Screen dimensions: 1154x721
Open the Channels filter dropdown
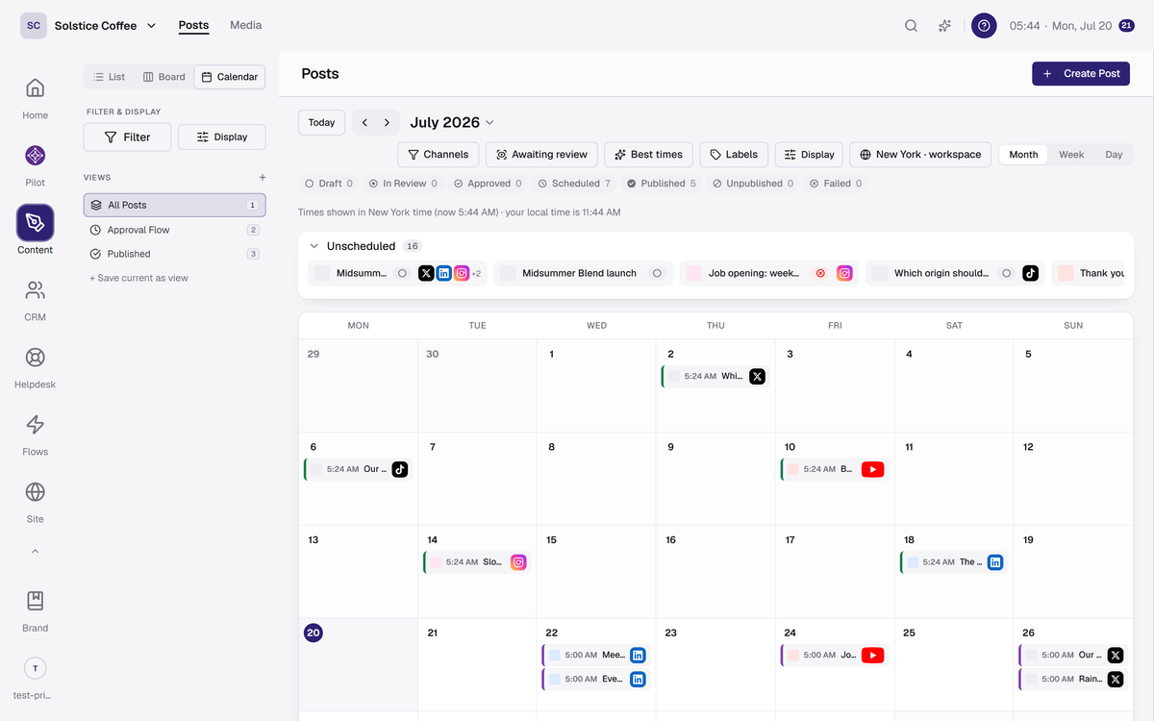439,154
